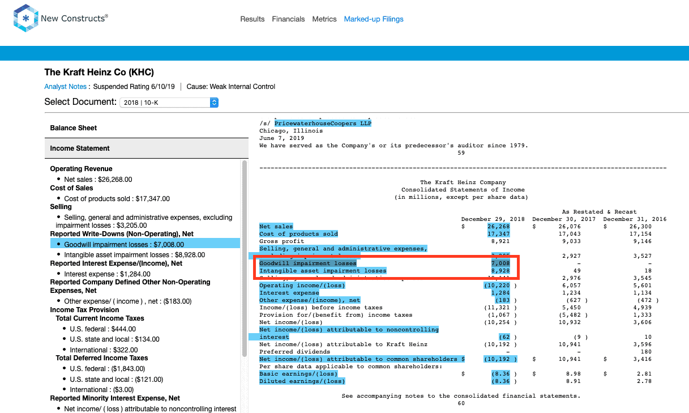The width and height of the screenshot is (689, 413).
Task: Collapse the Income Statement section
Action: click(x=146, y=148)
